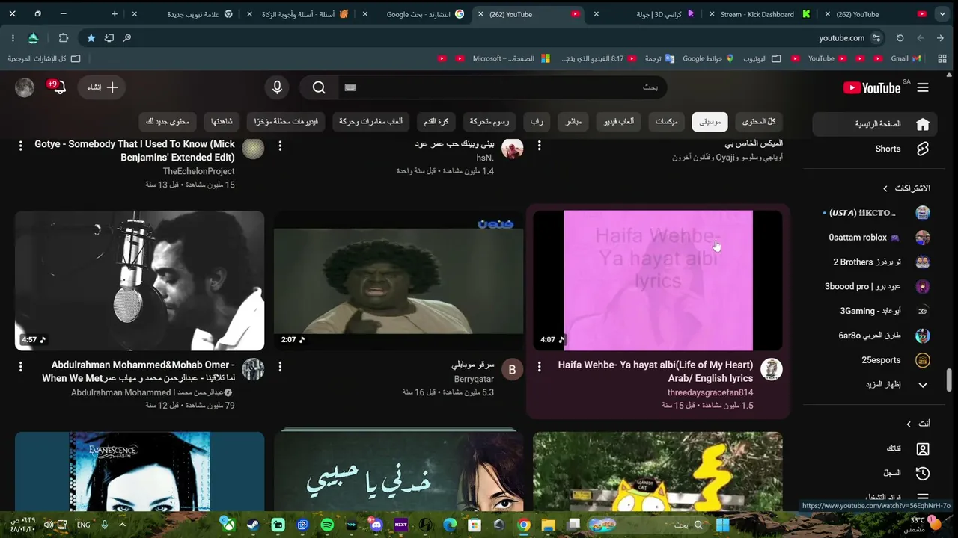Click the page scrollbar thumb at right edge
This screenshot has height=538, width=958.
pyautogui.click(x=951, y=380)
